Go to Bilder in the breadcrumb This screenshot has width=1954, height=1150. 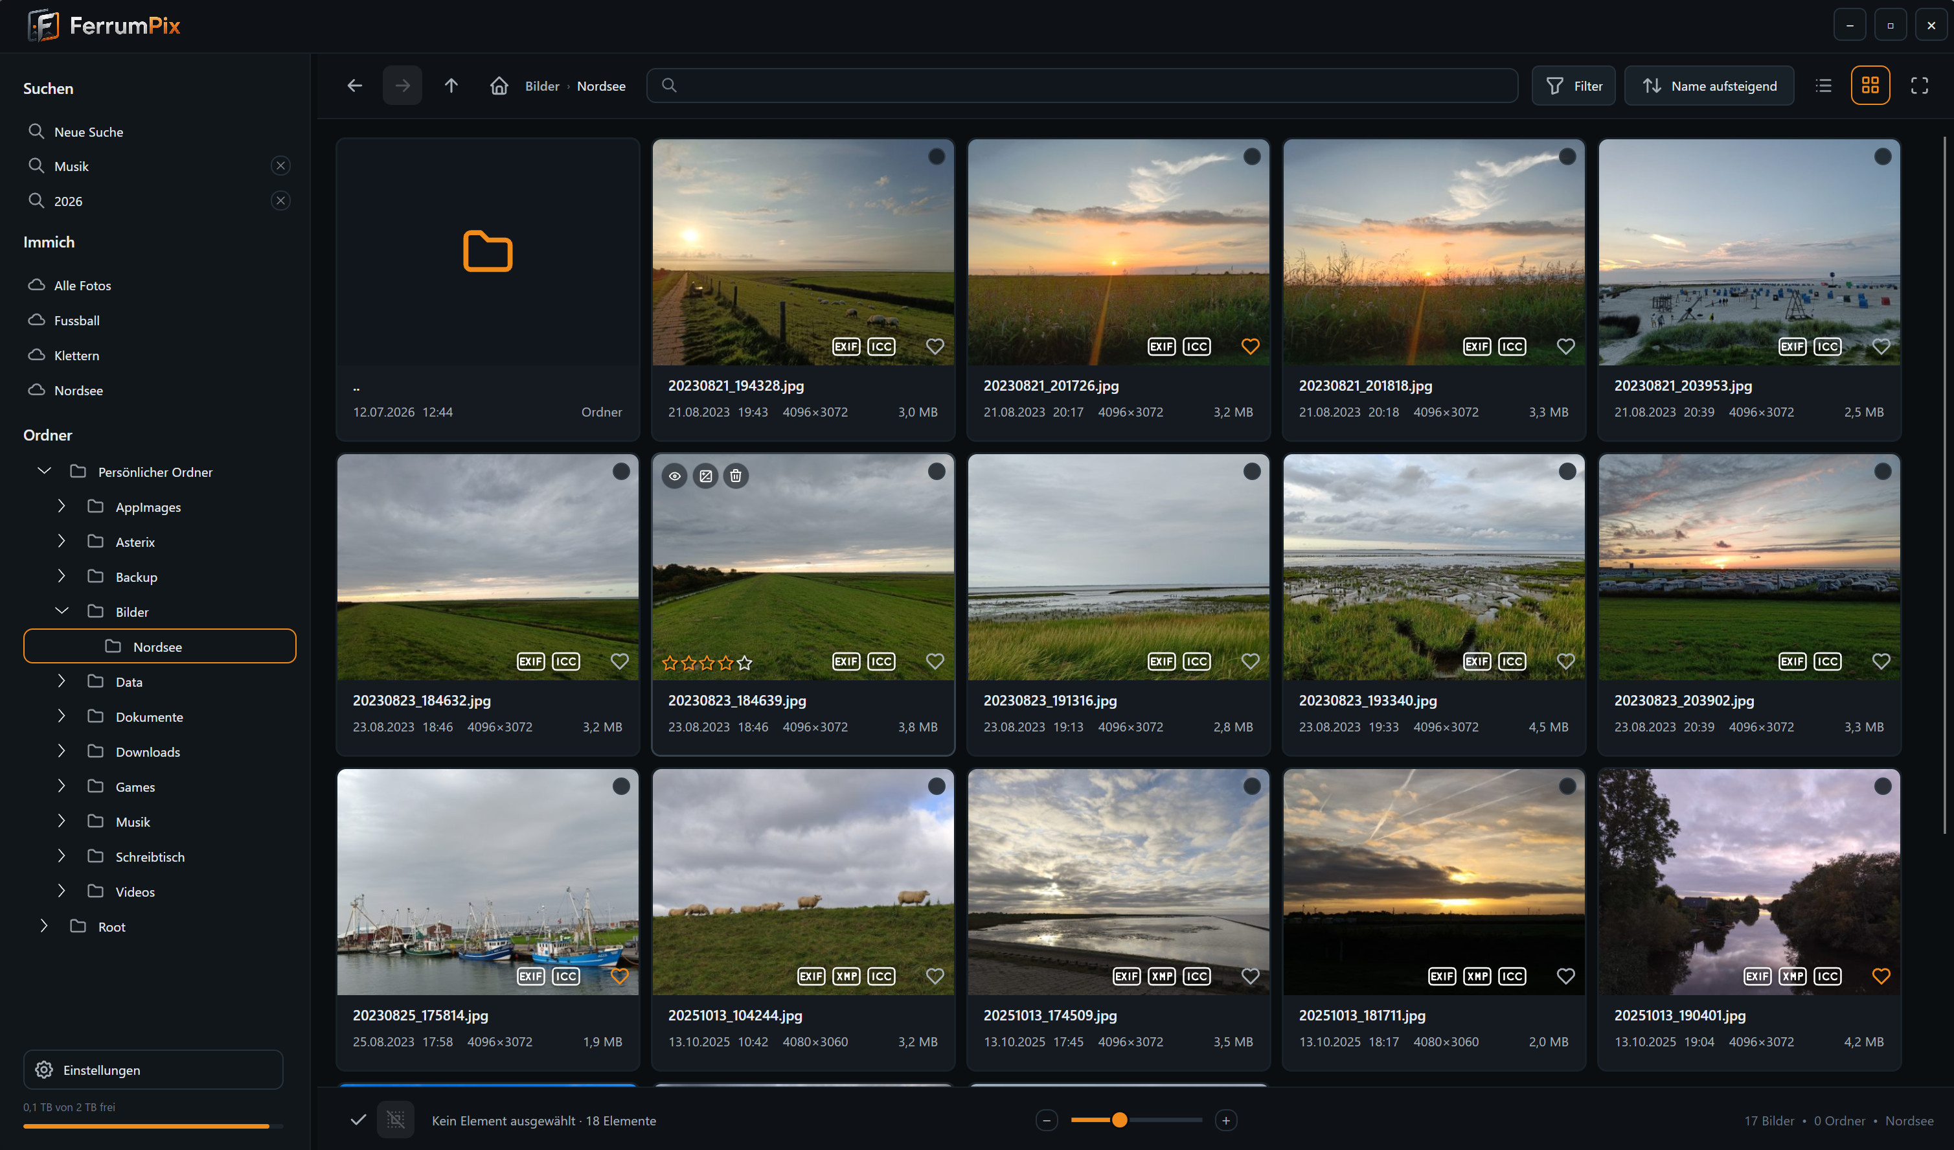[542, 86]
